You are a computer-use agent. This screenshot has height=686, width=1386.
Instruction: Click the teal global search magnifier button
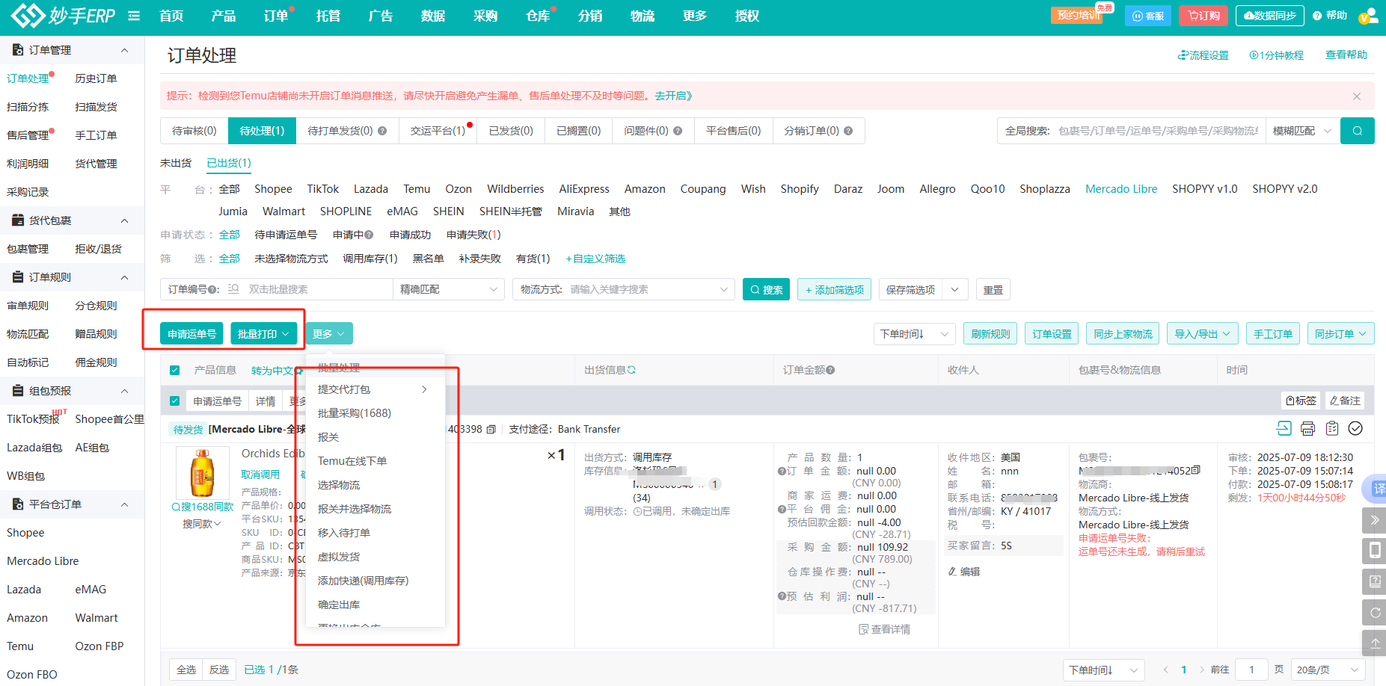1357,131
